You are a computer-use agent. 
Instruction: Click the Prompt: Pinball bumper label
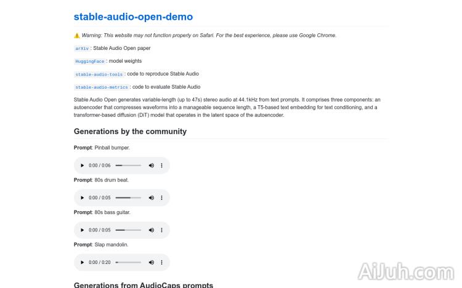click(x=102, y=148)
